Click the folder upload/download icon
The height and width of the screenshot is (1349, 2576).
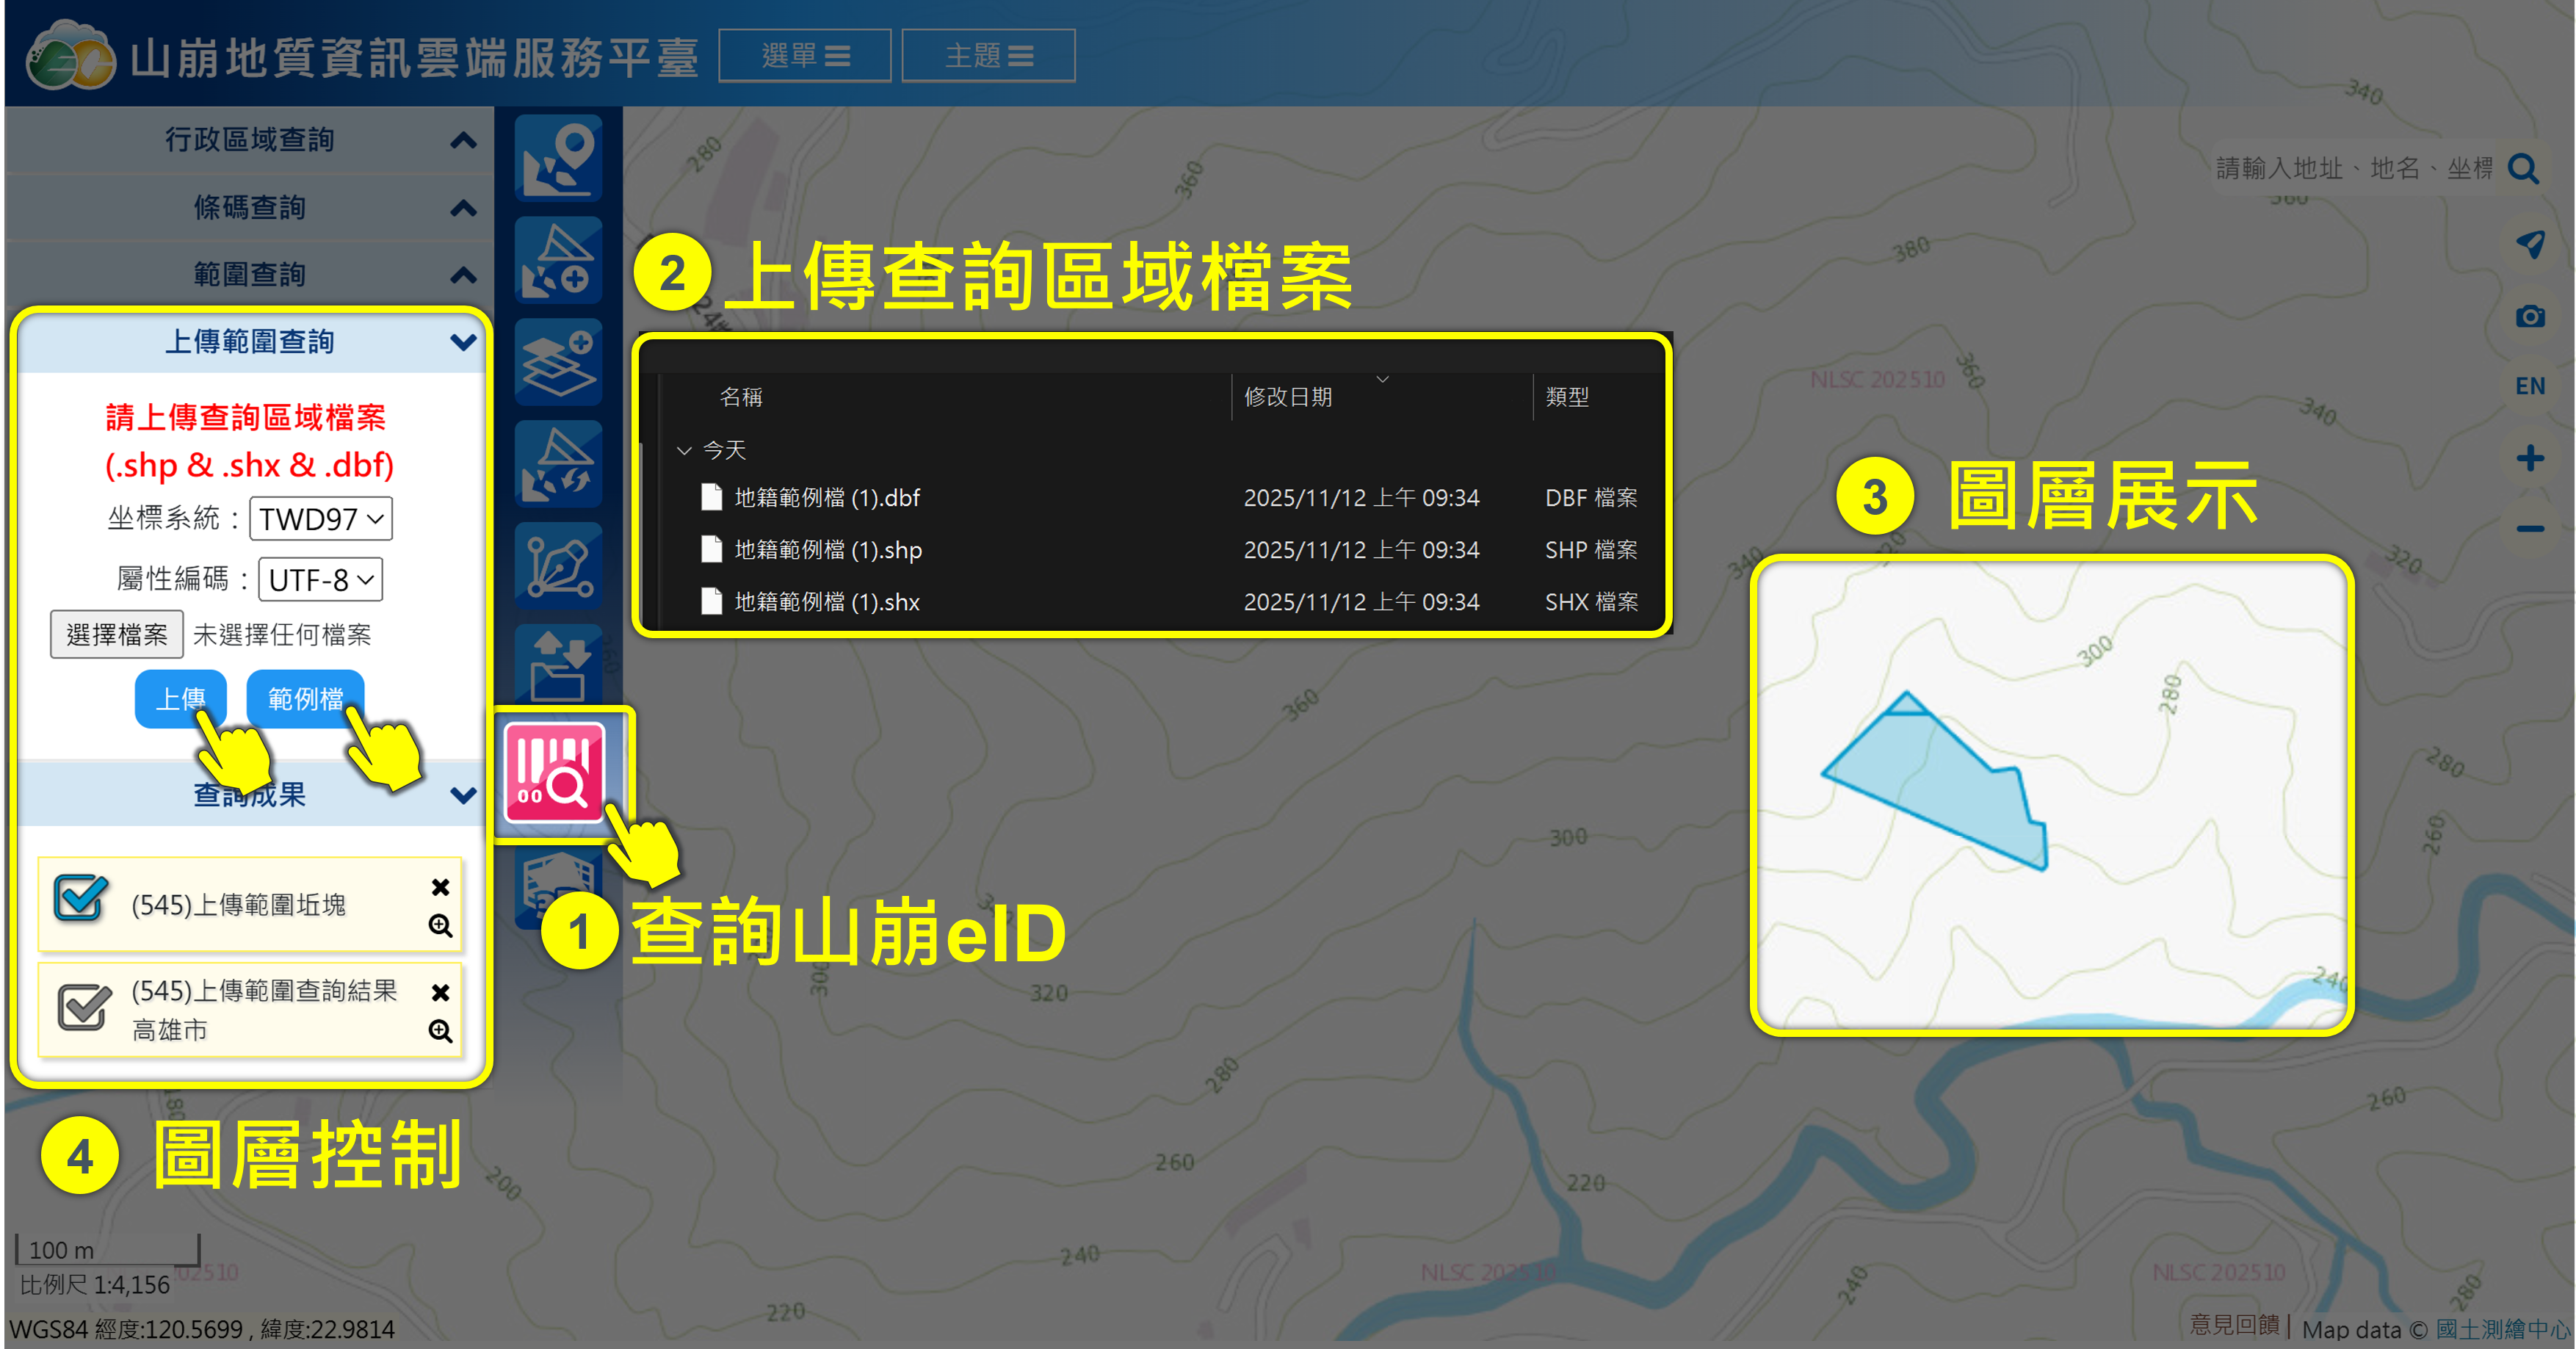559,666
